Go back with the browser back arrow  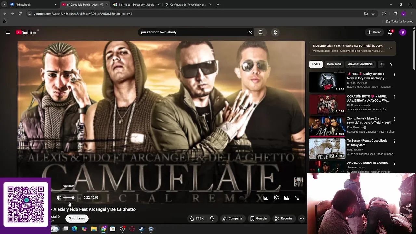[5, 14]
